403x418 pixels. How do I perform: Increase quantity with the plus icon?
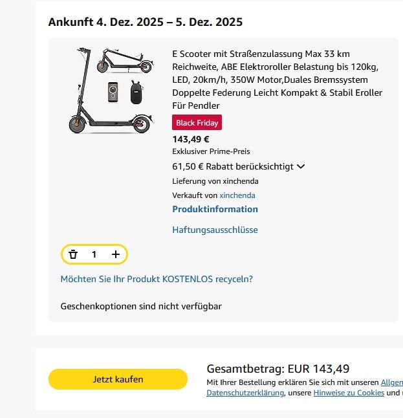pyautogui.click(x=116, y=254)
